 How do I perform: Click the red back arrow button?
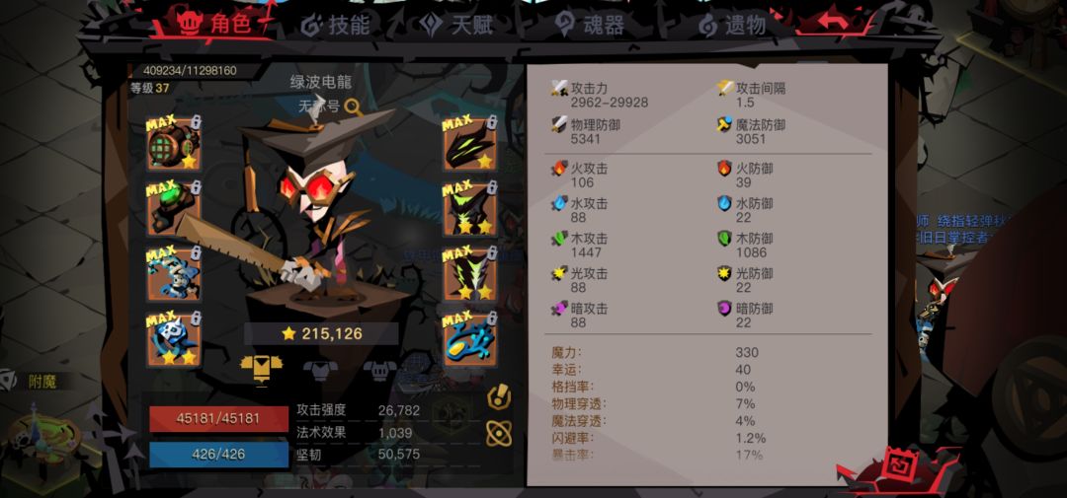point(833,21)
